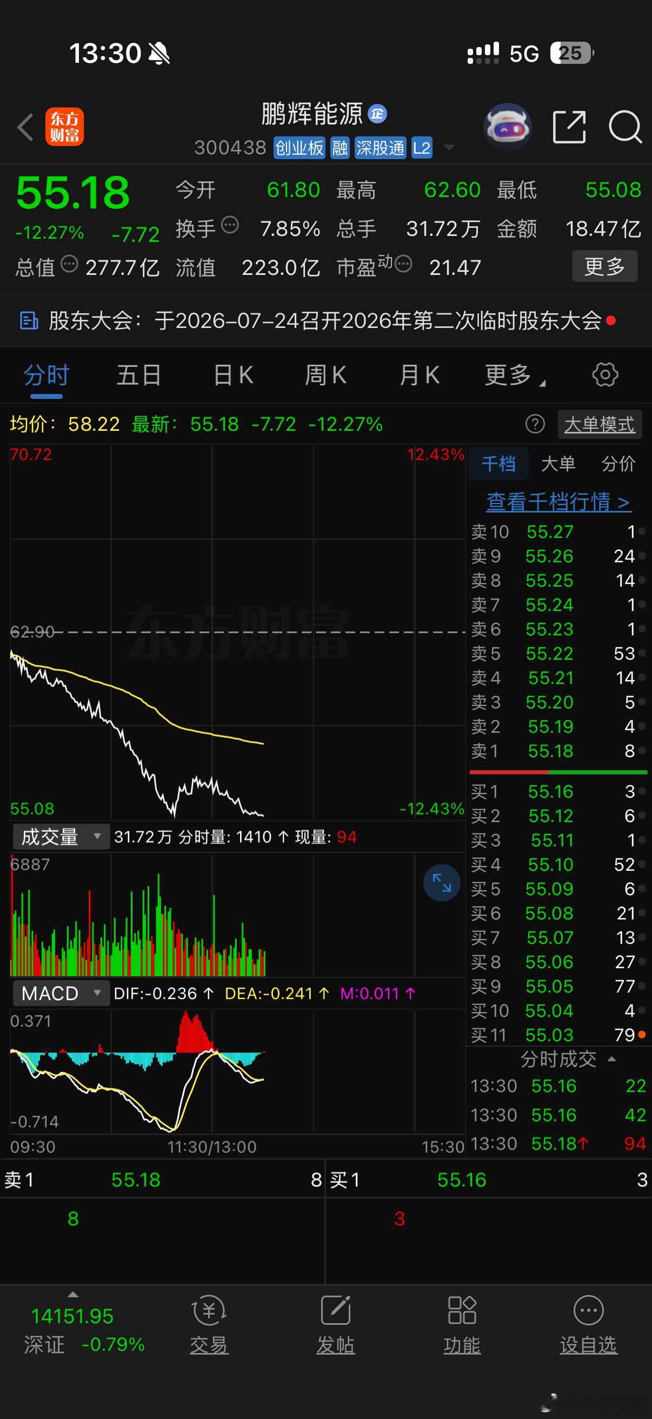Open the MACD indicator dropdown
652x1419 pixels.
[61, 994]
